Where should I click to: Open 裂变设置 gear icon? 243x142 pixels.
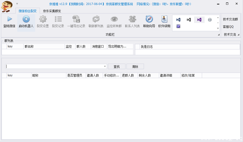pos(43,19)
